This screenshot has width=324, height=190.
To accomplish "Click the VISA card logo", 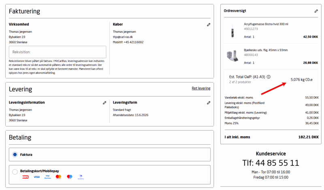I will tap(36, 177).
